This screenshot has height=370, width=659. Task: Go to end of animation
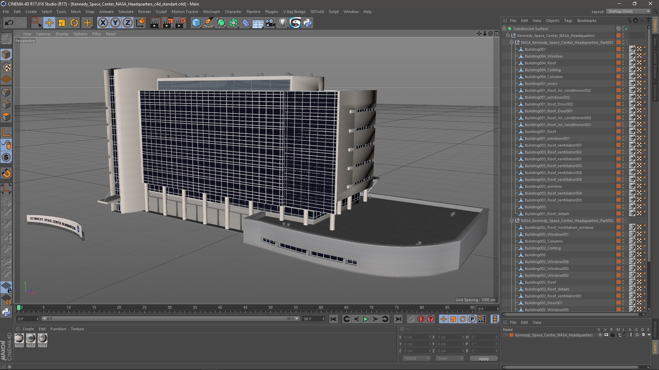tap(398, 319)
